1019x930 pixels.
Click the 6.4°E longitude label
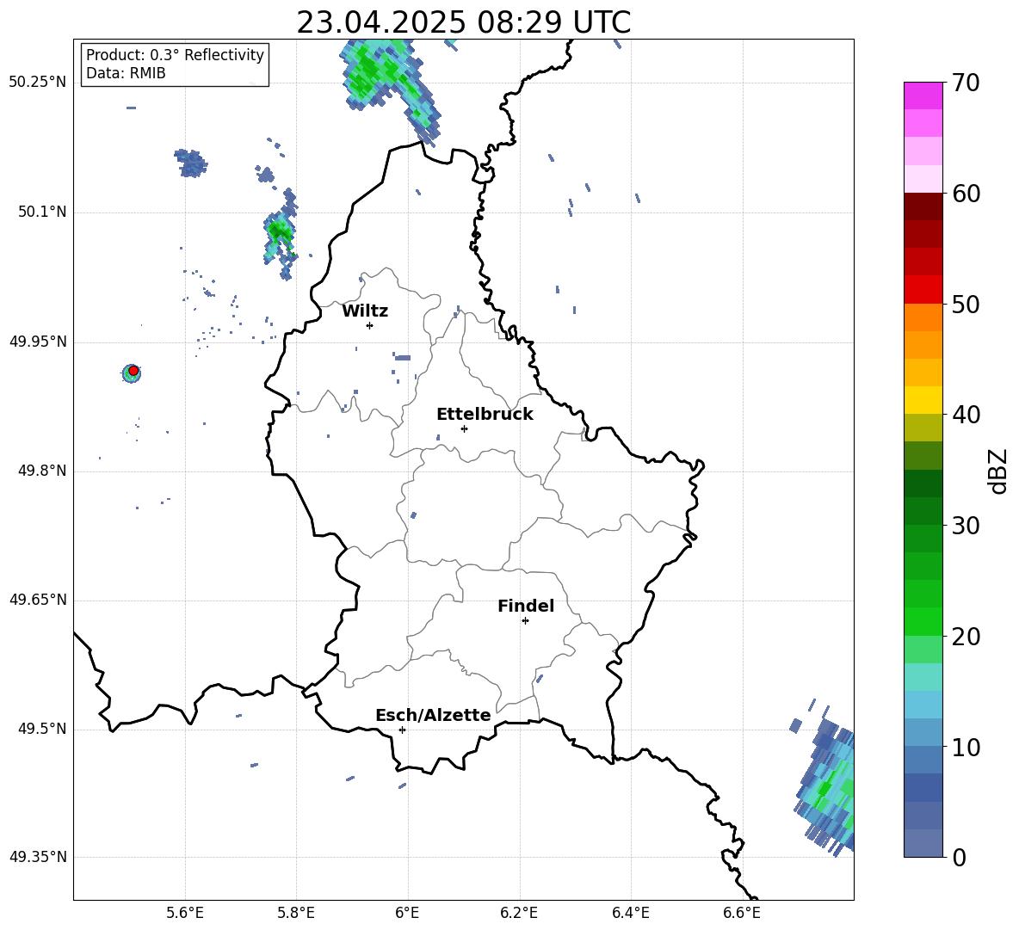(x=630, y=913)
